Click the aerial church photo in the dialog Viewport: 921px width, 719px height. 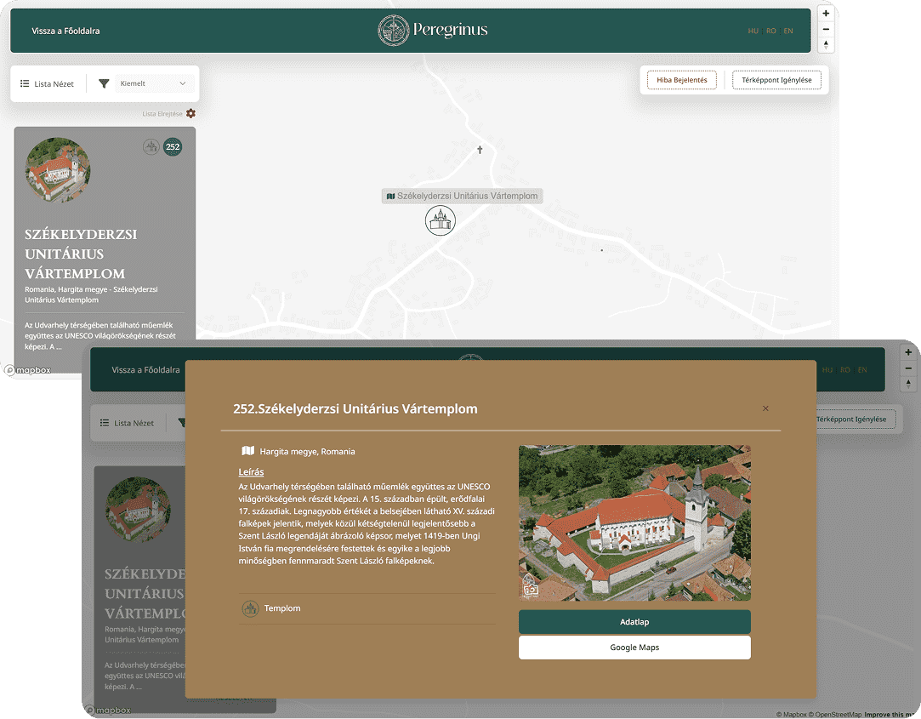click(x=634, y=522)
